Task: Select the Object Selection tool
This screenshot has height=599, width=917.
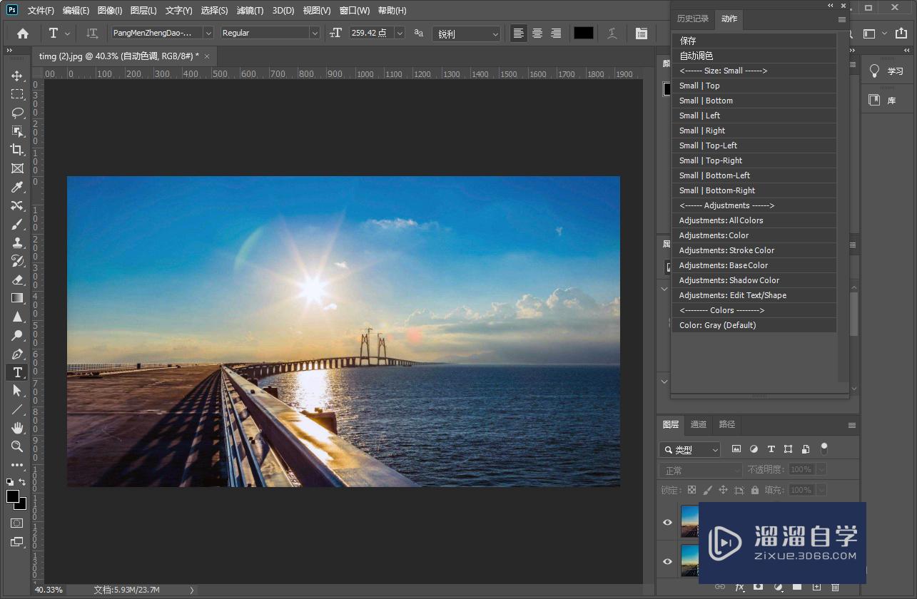Action: click(x=17, y=131)
